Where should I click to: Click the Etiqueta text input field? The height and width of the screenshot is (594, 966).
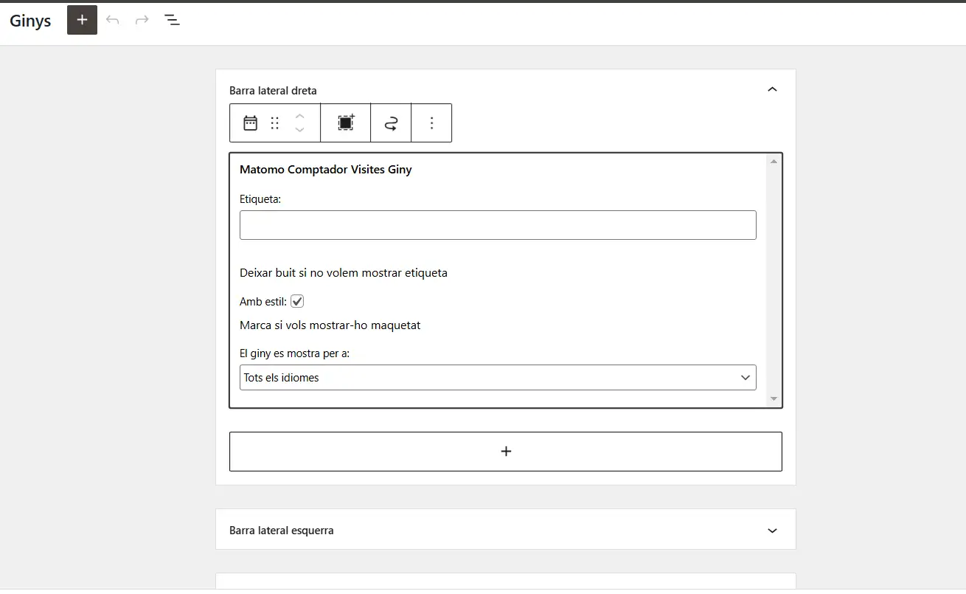pos(498,225)
